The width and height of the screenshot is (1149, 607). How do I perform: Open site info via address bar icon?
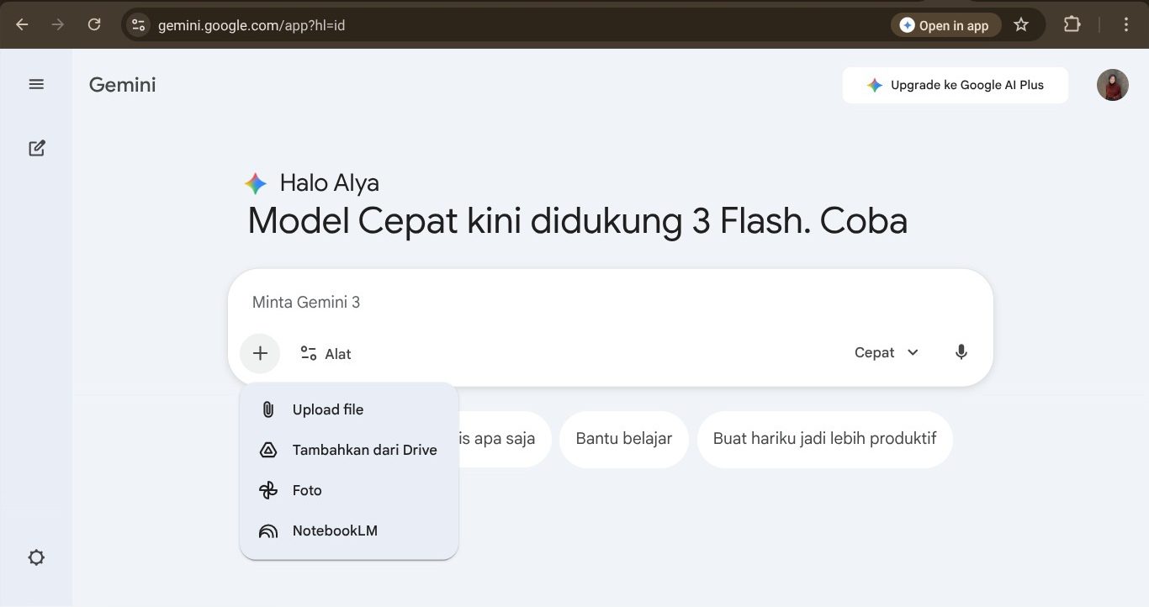coord(137,24)
